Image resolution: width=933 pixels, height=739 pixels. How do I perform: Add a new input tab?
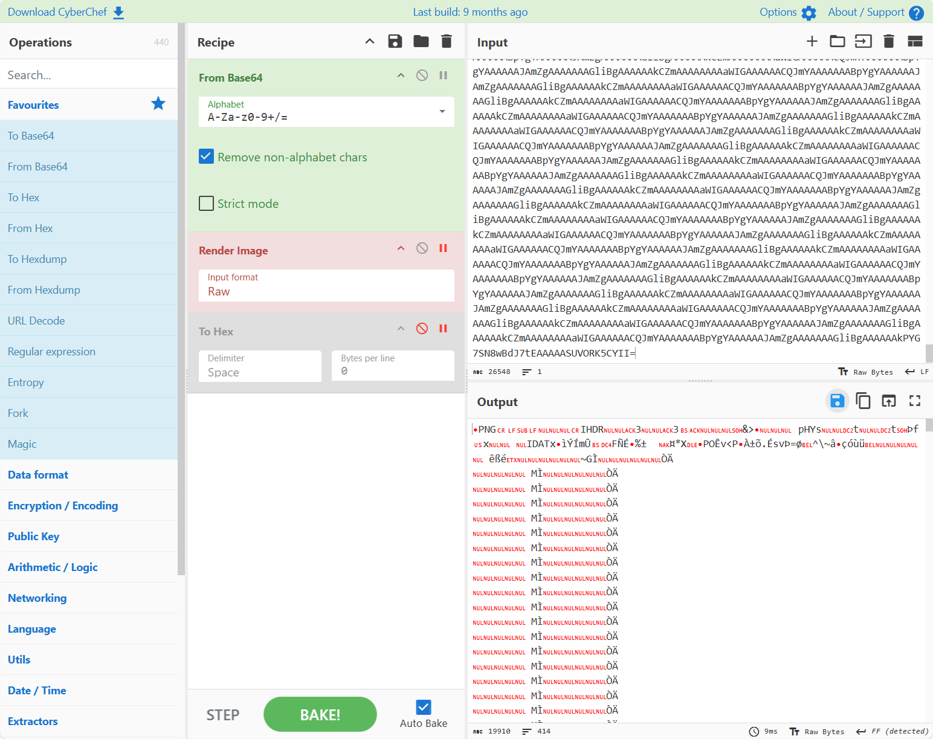point(812,41)
